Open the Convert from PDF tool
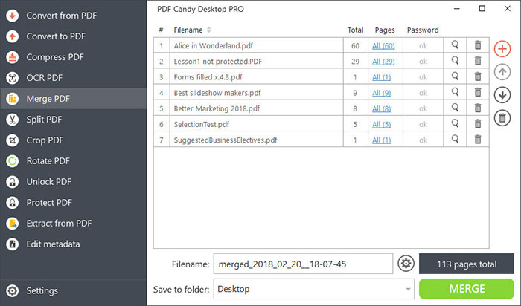The image size is (521, 306). (x=73, y=16)
